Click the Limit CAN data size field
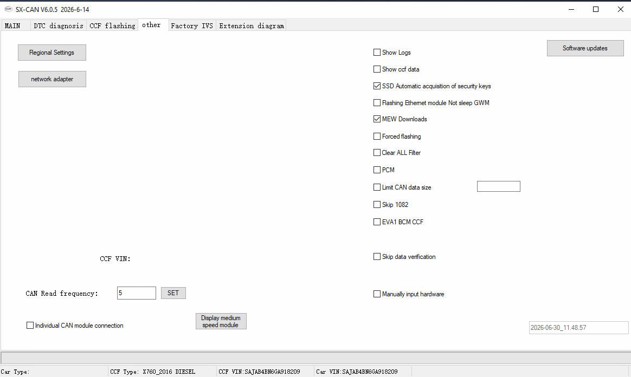This screenshot has width=631, height=377. click(499, 186)
